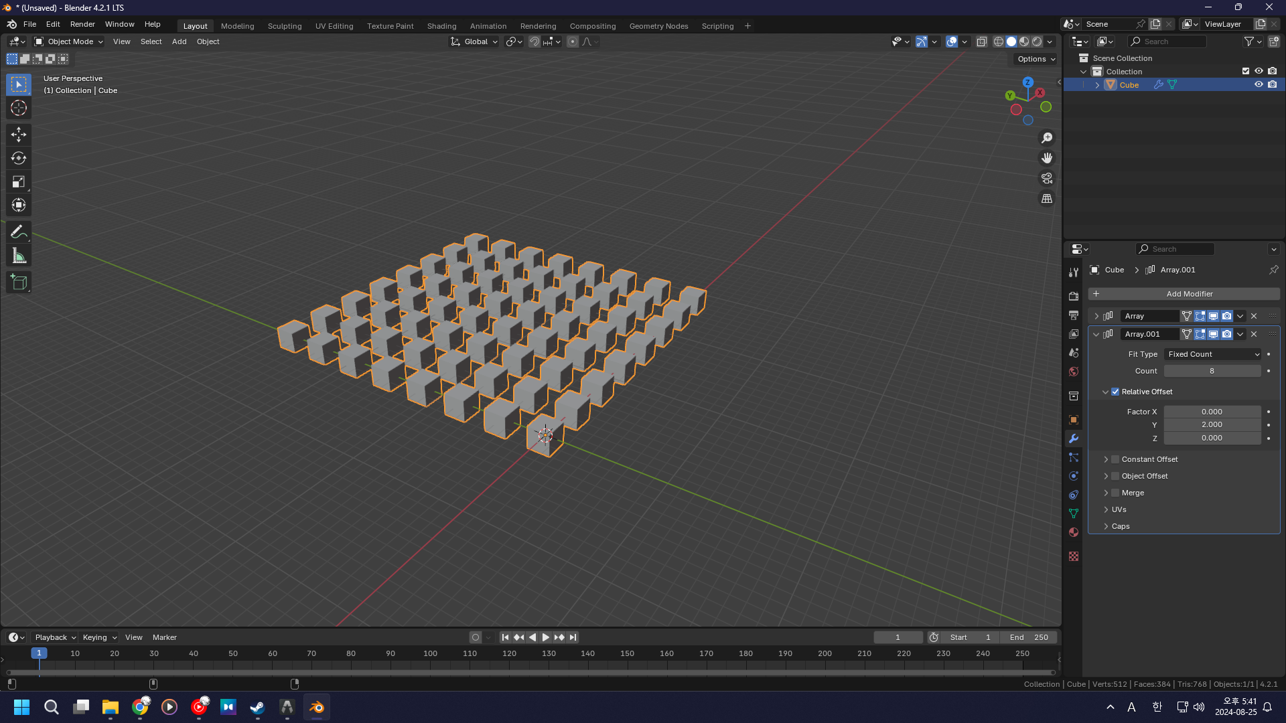Enable the Object Offset checkbox

[x=1115, y=476]
